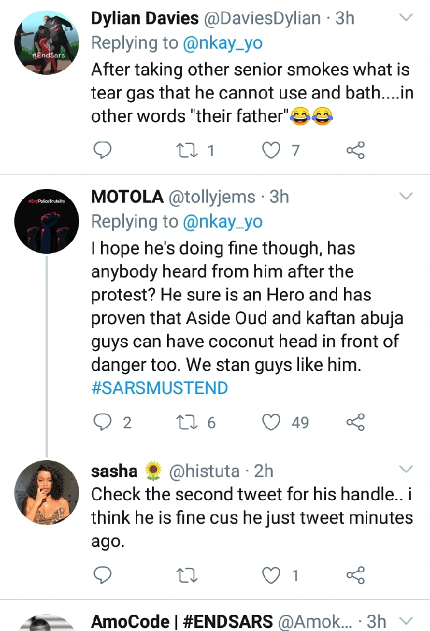The height and width of the screenshot is (631, 430).
Task: Share sasha's tweet
Action: [355, 575]
